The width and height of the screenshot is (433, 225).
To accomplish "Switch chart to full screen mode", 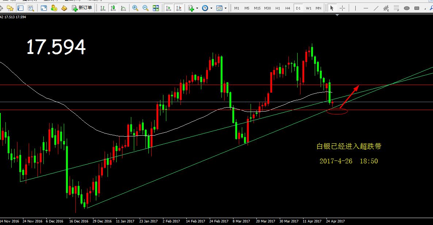I will (44, 8).
